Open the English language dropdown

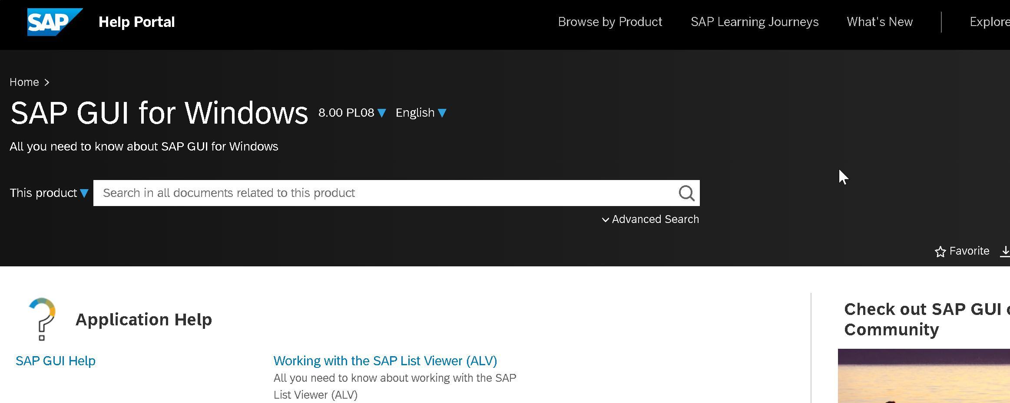pos(421,113)
